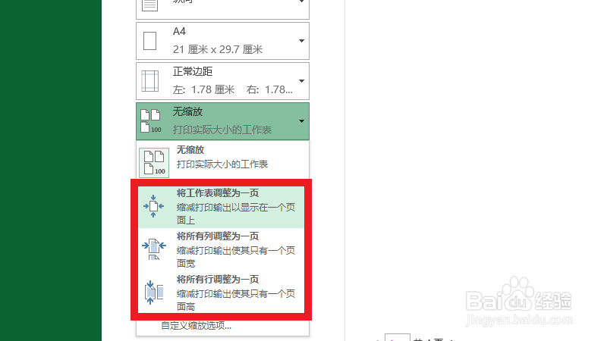Click the A4 paper size icon
This screenshot has width=607, height=341.
click(149, 41)
